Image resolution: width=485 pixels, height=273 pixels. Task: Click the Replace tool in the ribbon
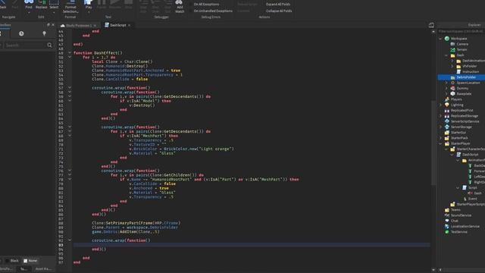42,5
